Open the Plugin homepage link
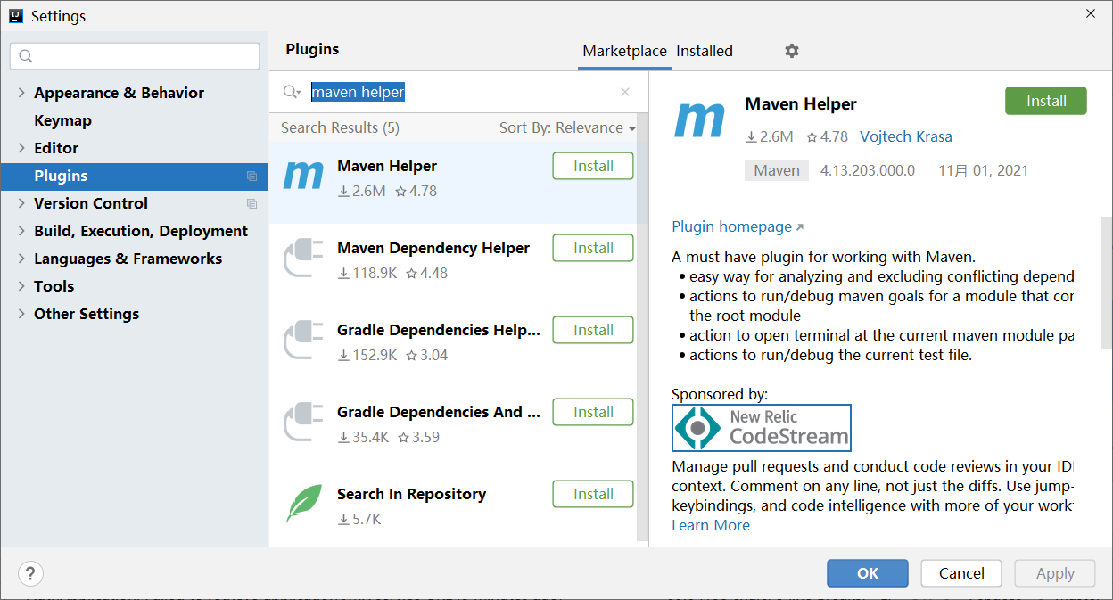Viewport: 1113px width, 600px height. point(738,226)
